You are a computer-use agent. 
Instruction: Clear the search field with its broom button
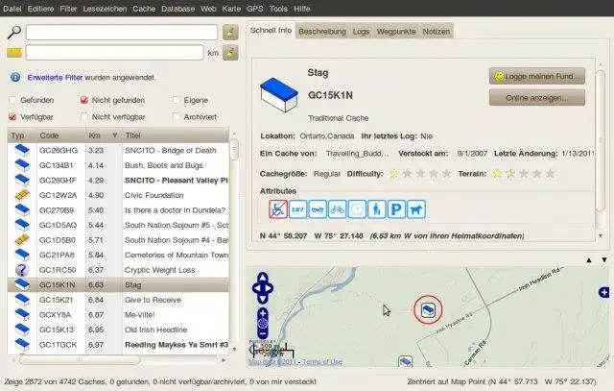click(230, 32)
